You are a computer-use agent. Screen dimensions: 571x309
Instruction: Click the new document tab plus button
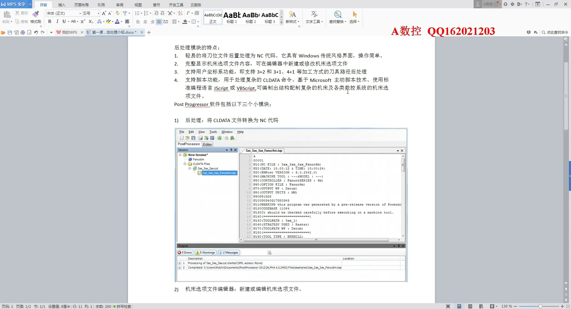point(149,32)
